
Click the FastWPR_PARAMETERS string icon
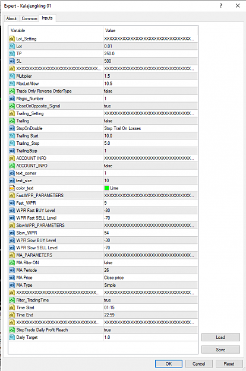click(x=12, y=195)
